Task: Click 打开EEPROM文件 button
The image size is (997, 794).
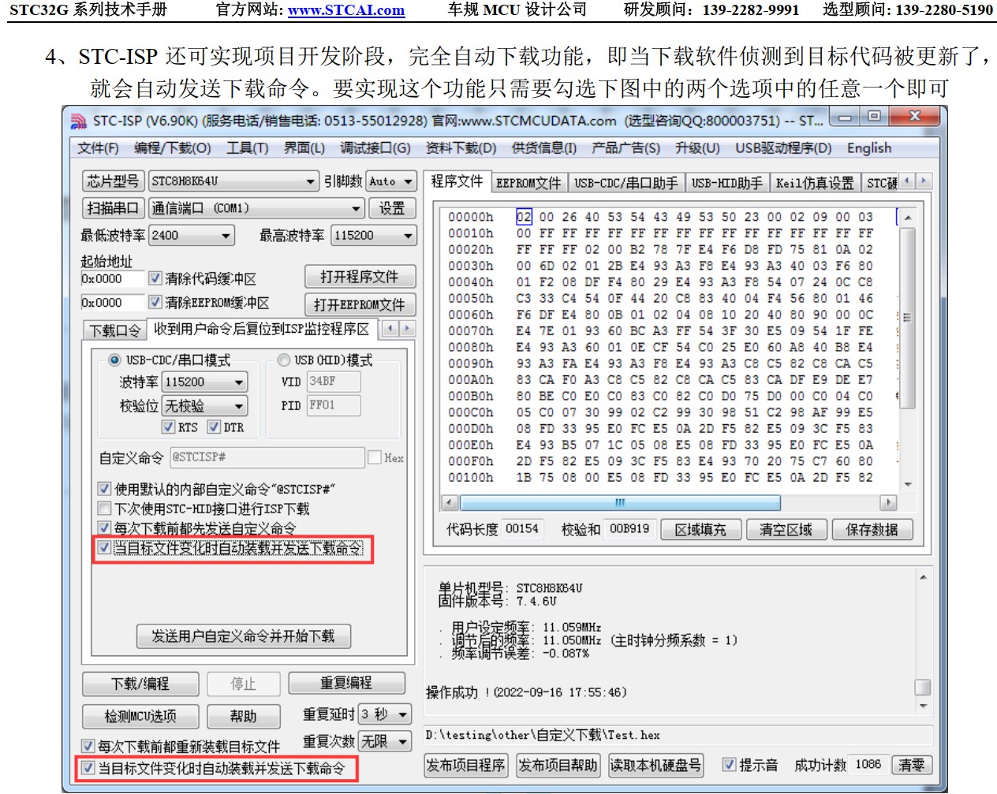Action: (360, 304)
